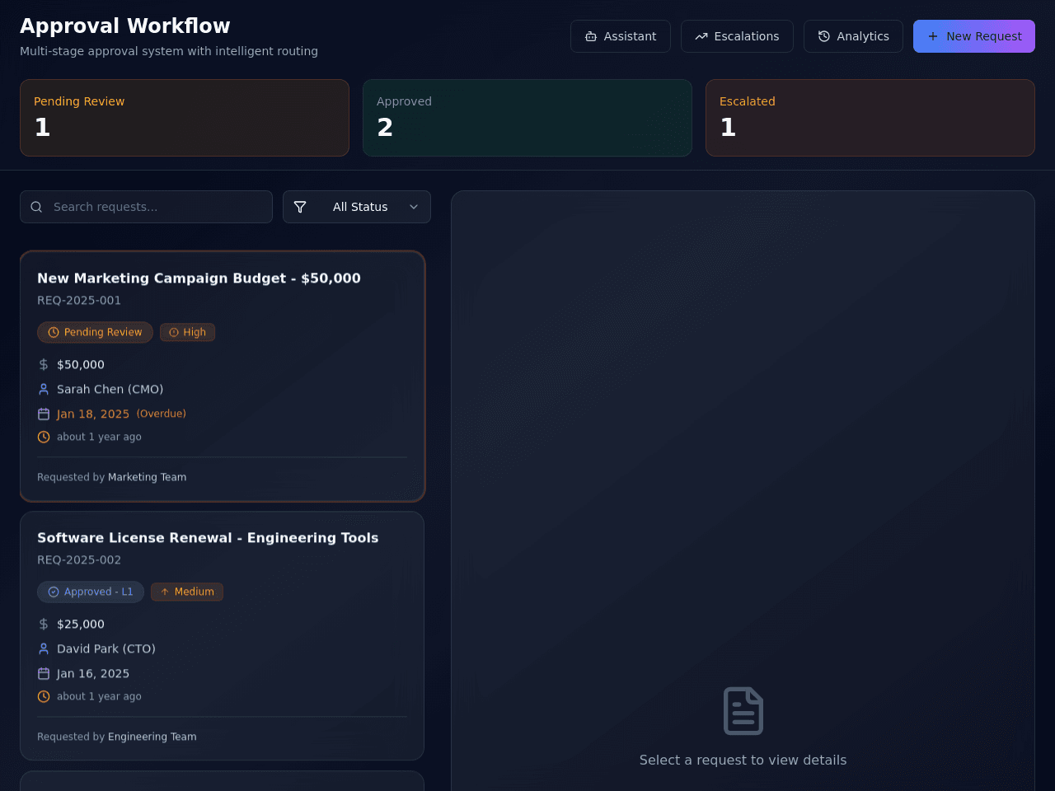Click the David Park (CTO) approver name
Image resolution: width=1055 pixels, height=791 pixels.
(106, 648)
